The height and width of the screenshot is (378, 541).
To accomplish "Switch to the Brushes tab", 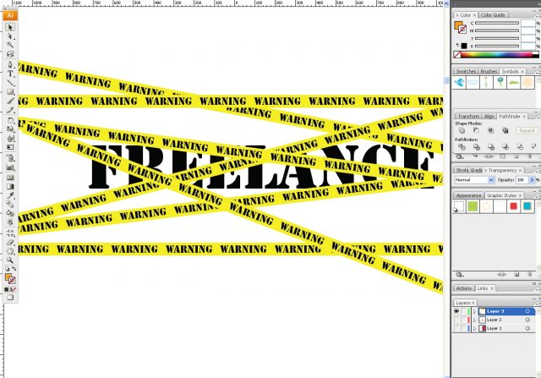I will coord(489,72).
